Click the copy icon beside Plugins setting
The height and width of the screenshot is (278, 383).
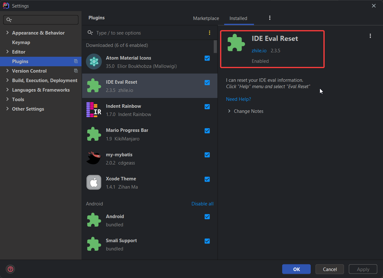click(76, 61)
